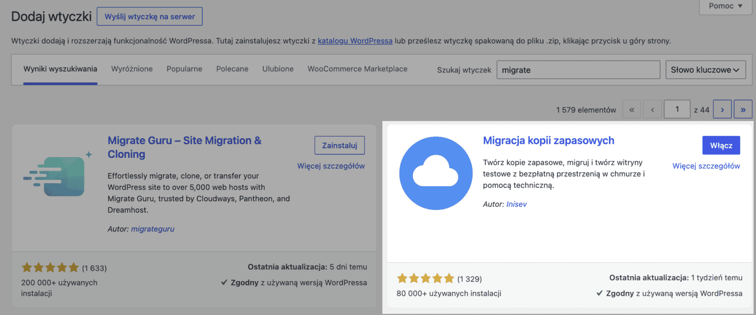Viewport: 756px width, 315px height.
Task: Click the 1 579 elementów count
Action: click(586, 110)
